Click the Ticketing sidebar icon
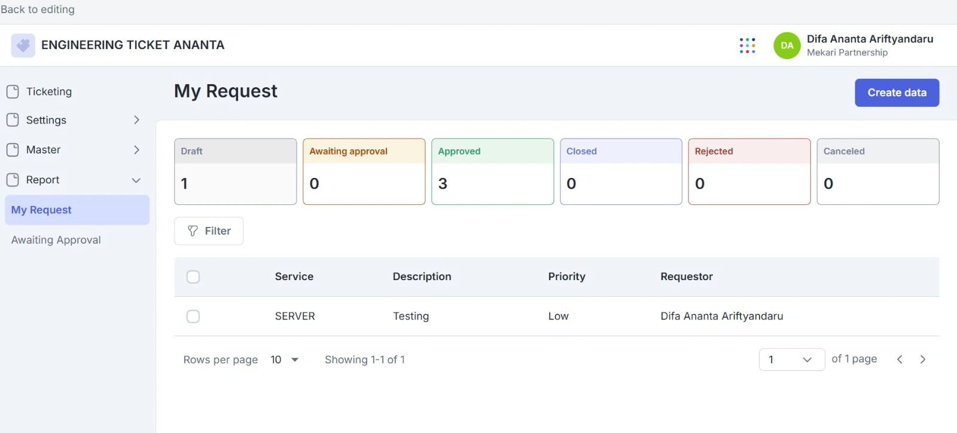The image size is (957, 433). pyautogui.click(x=13, y=92)
